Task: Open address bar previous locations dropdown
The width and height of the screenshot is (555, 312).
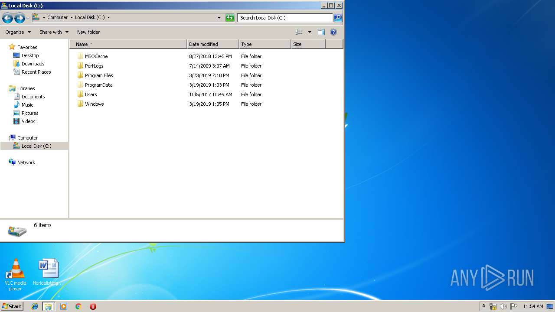Action: pyautogui.click(x=219, y=18)
